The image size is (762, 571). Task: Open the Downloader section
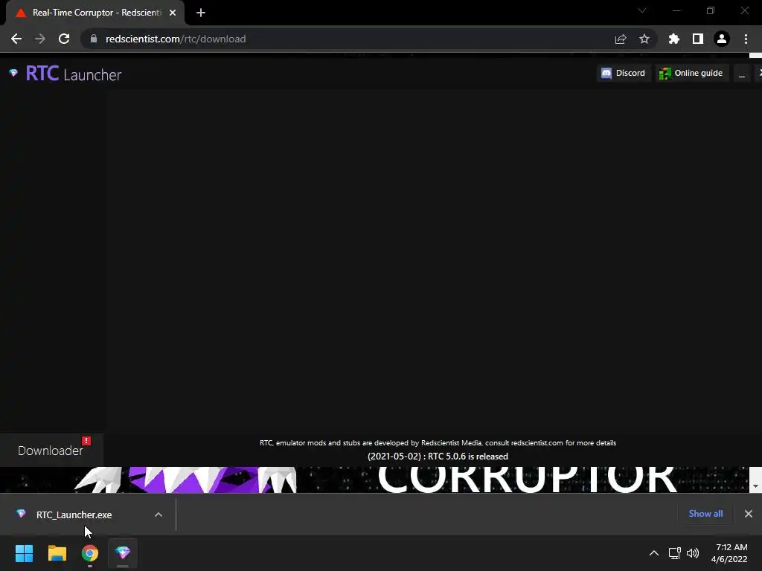point(51,450)
